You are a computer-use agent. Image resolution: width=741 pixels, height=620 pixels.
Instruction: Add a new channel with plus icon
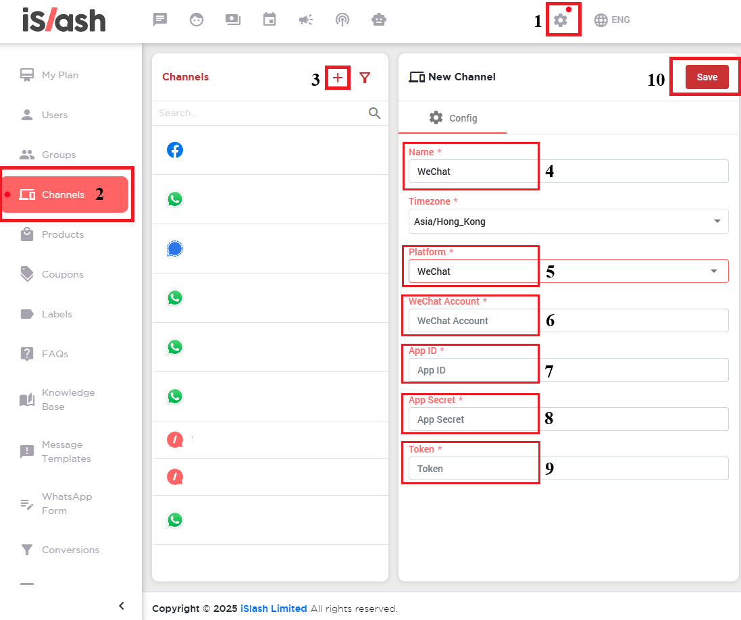click(x=338, y=78)
